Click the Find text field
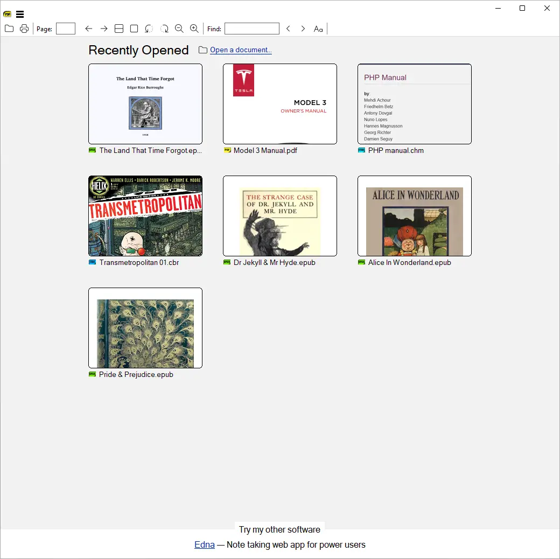Image resolution: width=560 pixels, height=559 pixels. click(x=252, y=29)
